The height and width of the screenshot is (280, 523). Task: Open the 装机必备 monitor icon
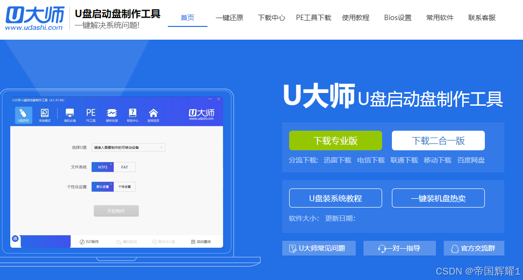[69, 115]
